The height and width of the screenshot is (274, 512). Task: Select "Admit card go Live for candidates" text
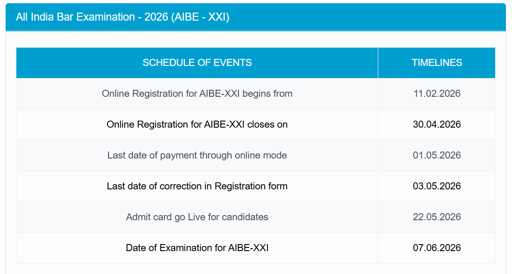pyautogui.click(x=197, y=217)
